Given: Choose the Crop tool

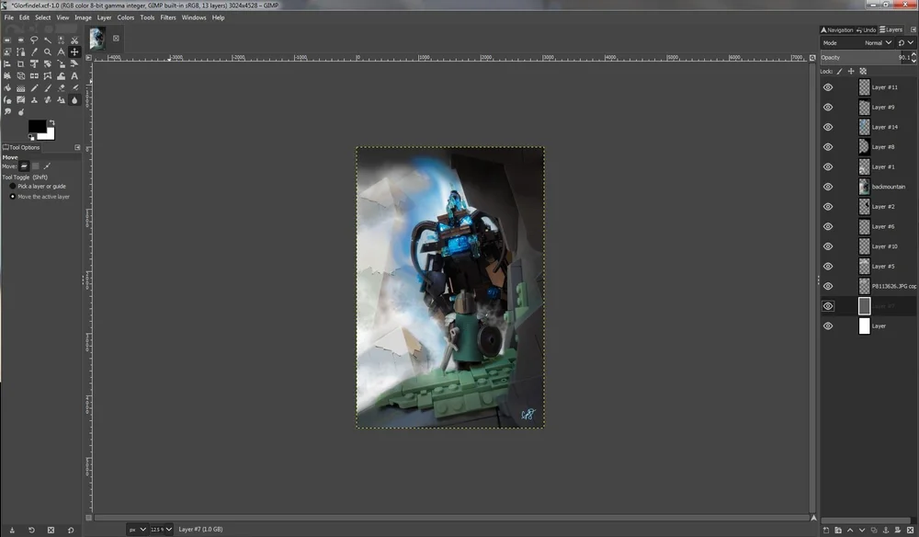Looking at the screenshot, I should click(21, 64).
